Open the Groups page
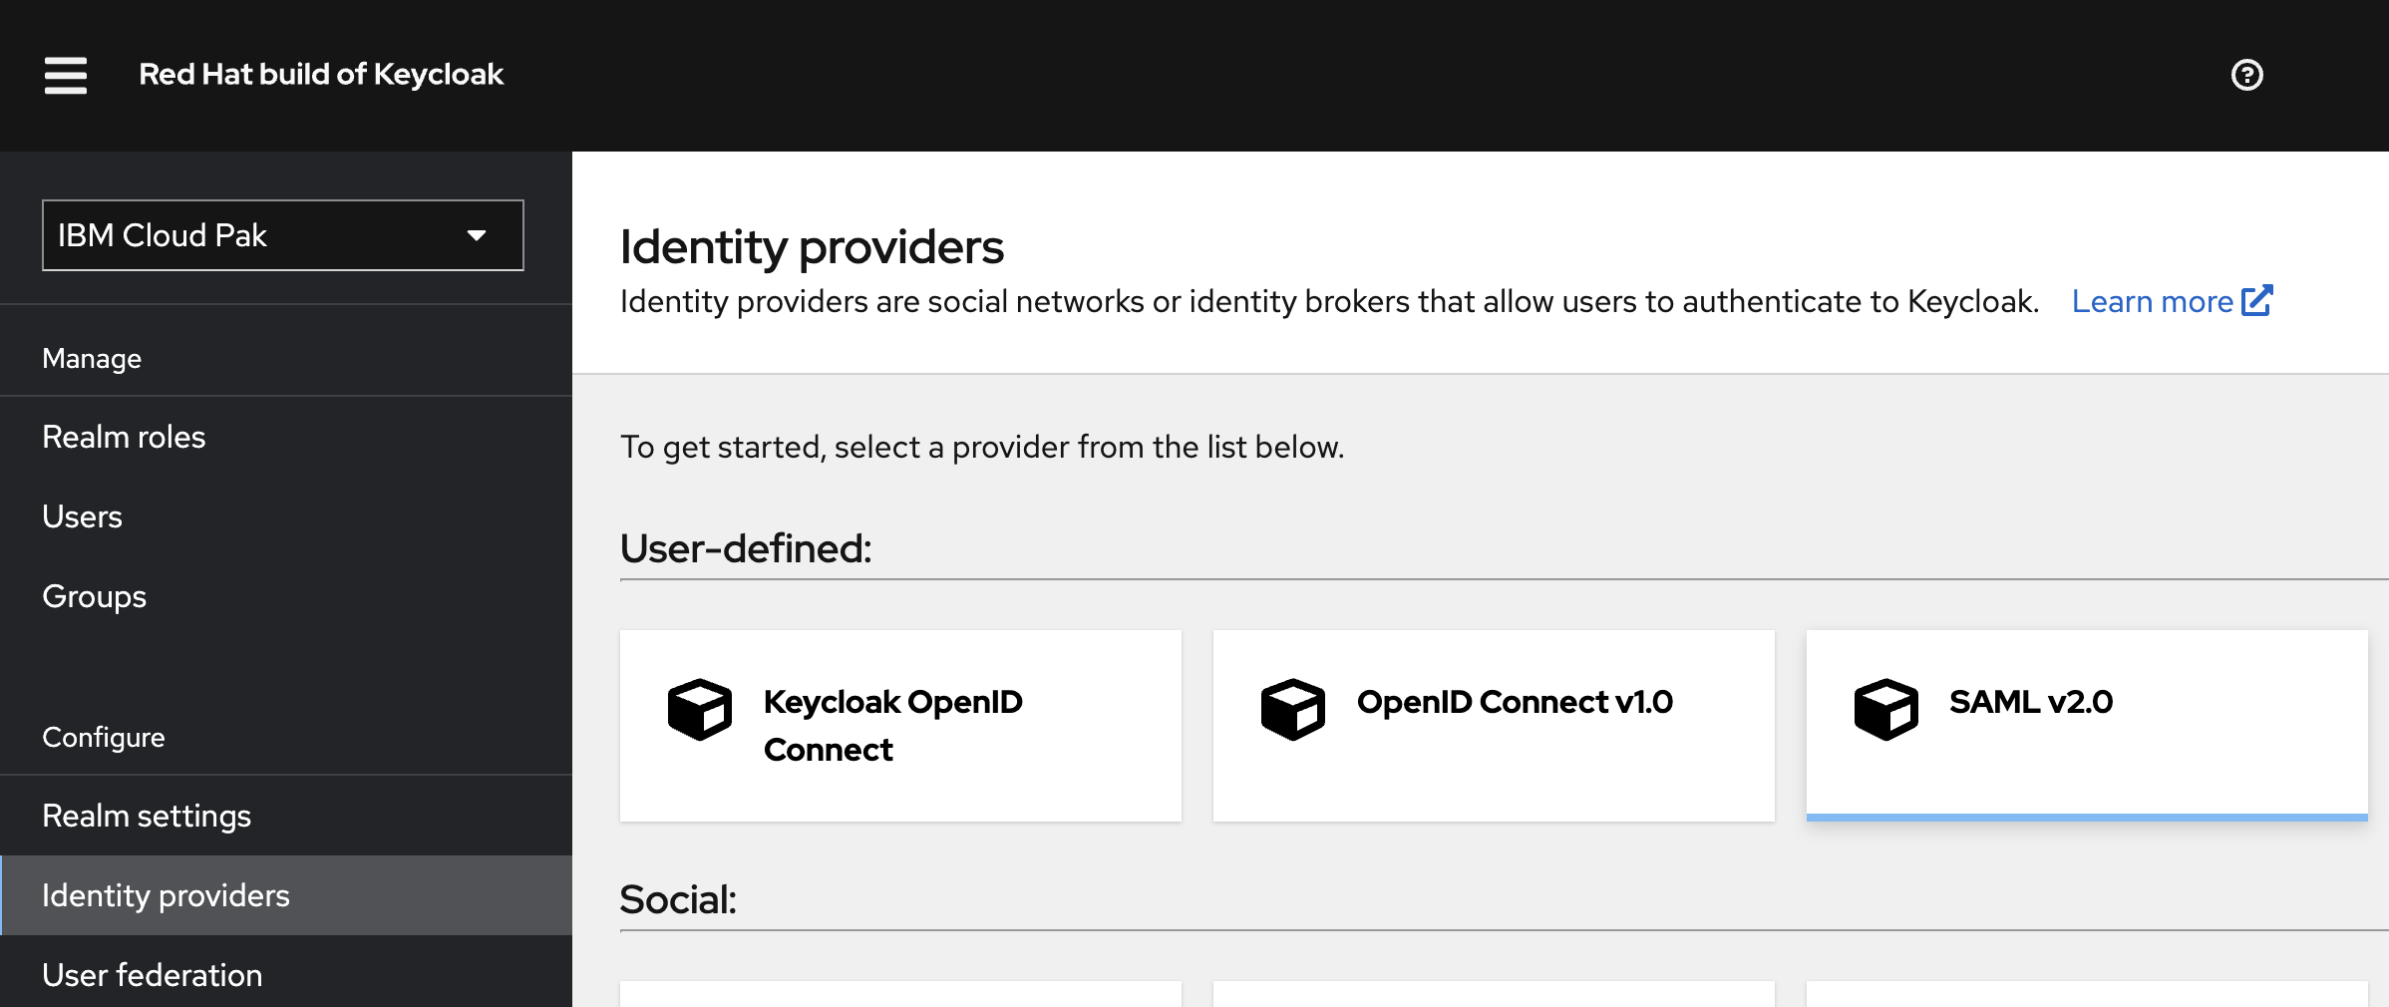Viewport: 2389px width, 1007px height. tap(94, 595)
